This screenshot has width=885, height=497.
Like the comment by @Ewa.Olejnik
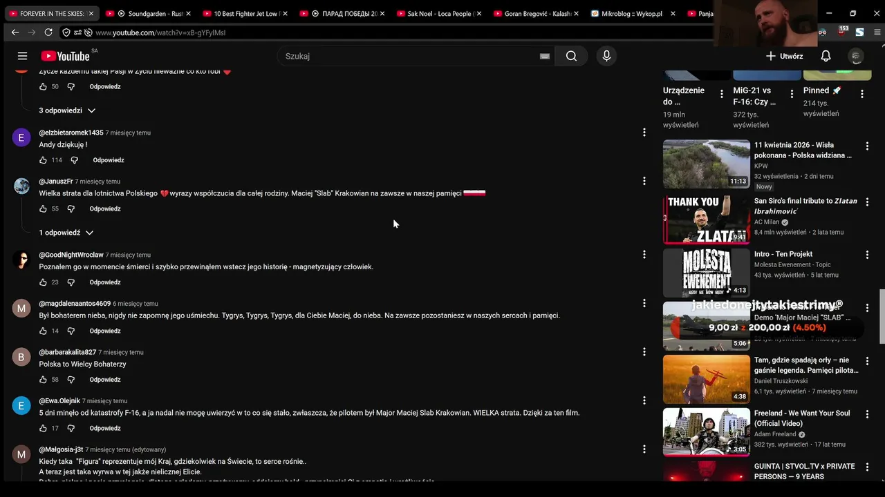(x=43, y=428)
